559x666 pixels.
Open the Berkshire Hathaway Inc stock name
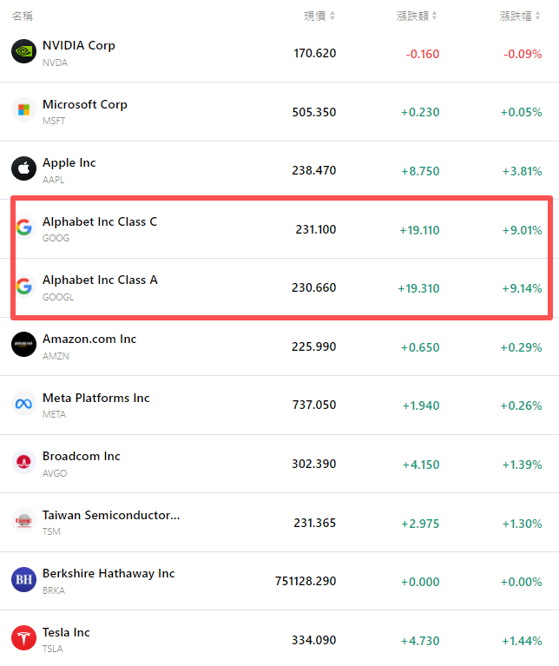(109, 573)
